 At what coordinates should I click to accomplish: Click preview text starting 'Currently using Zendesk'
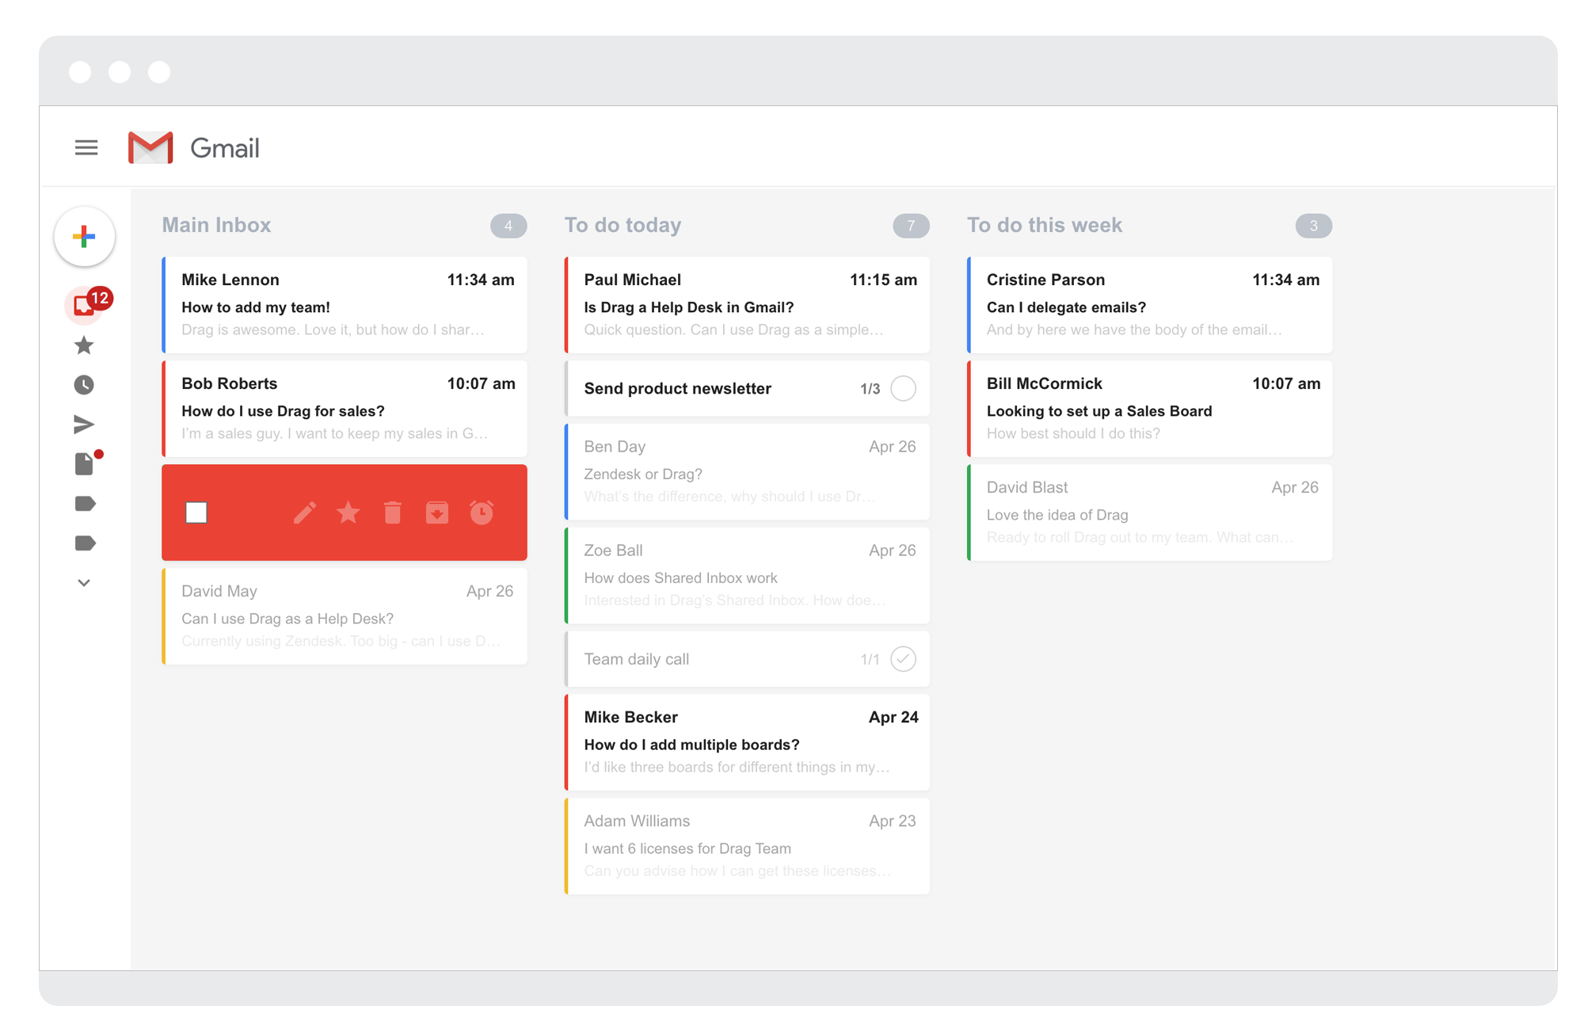(341, 641)
